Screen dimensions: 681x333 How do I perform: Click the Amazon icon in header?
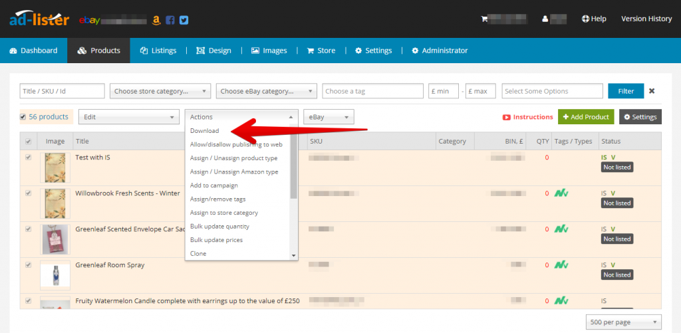tap(156, 20)
